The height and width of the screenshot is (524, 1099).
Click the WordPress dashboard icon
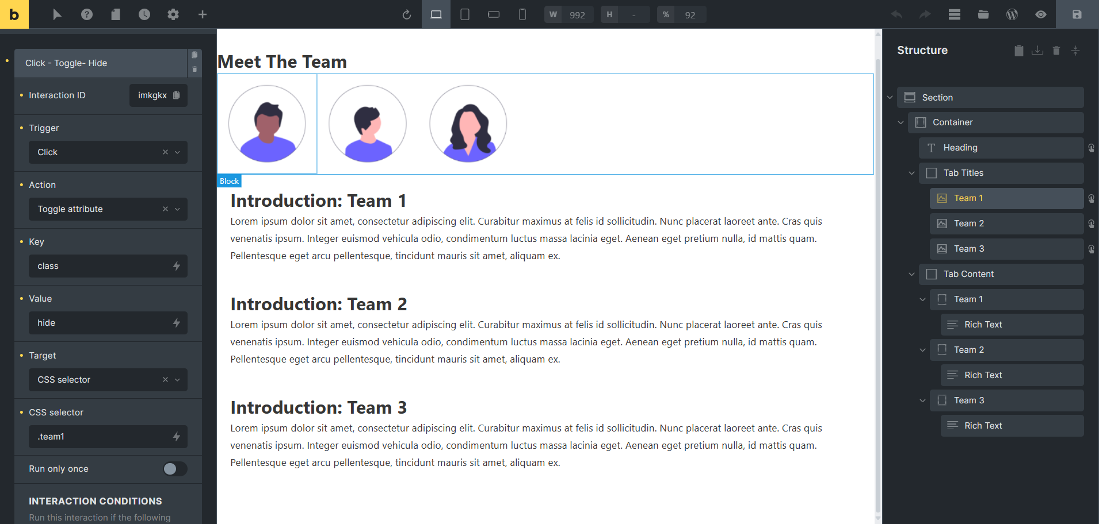(1012, 14)
